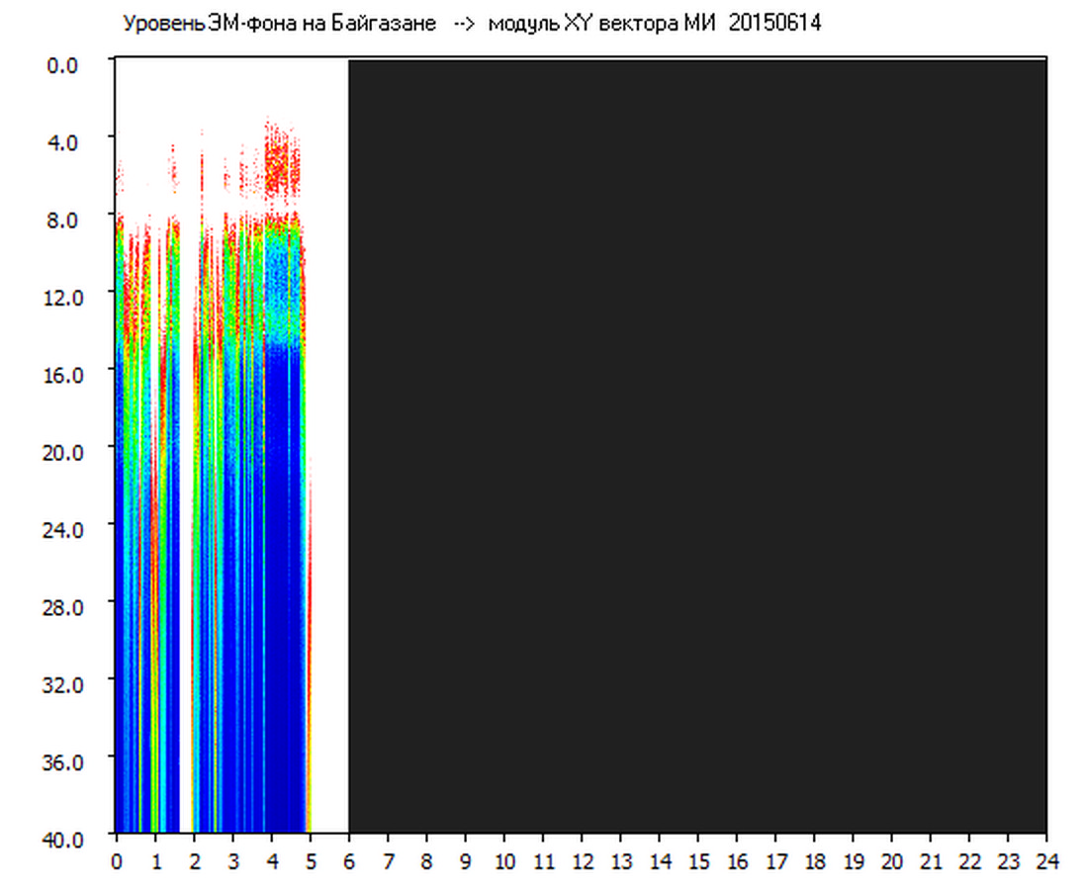Click the x-axis hour label '8'
The width and height of the screenshot is (1084, 890).
(x=427, y=861)
